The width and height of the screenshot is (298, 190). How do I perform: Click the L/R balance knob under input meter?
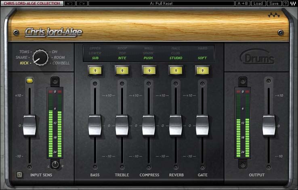[55, 165]
